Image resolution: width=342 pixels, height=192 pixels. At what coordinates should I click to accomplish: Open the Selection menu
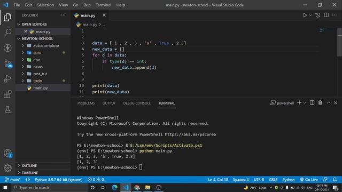point(45,5)
